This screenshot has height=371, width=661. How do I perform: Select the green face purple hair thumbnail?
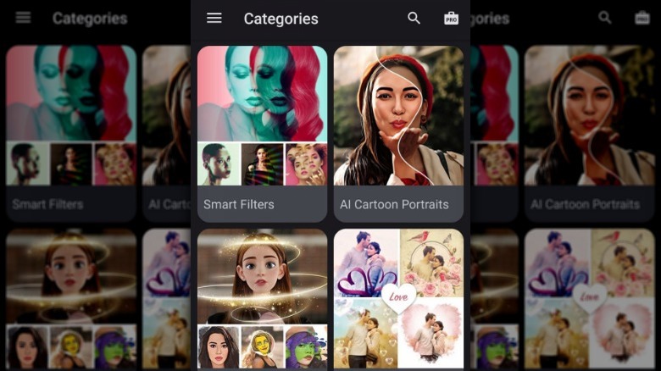click(306, 347)
